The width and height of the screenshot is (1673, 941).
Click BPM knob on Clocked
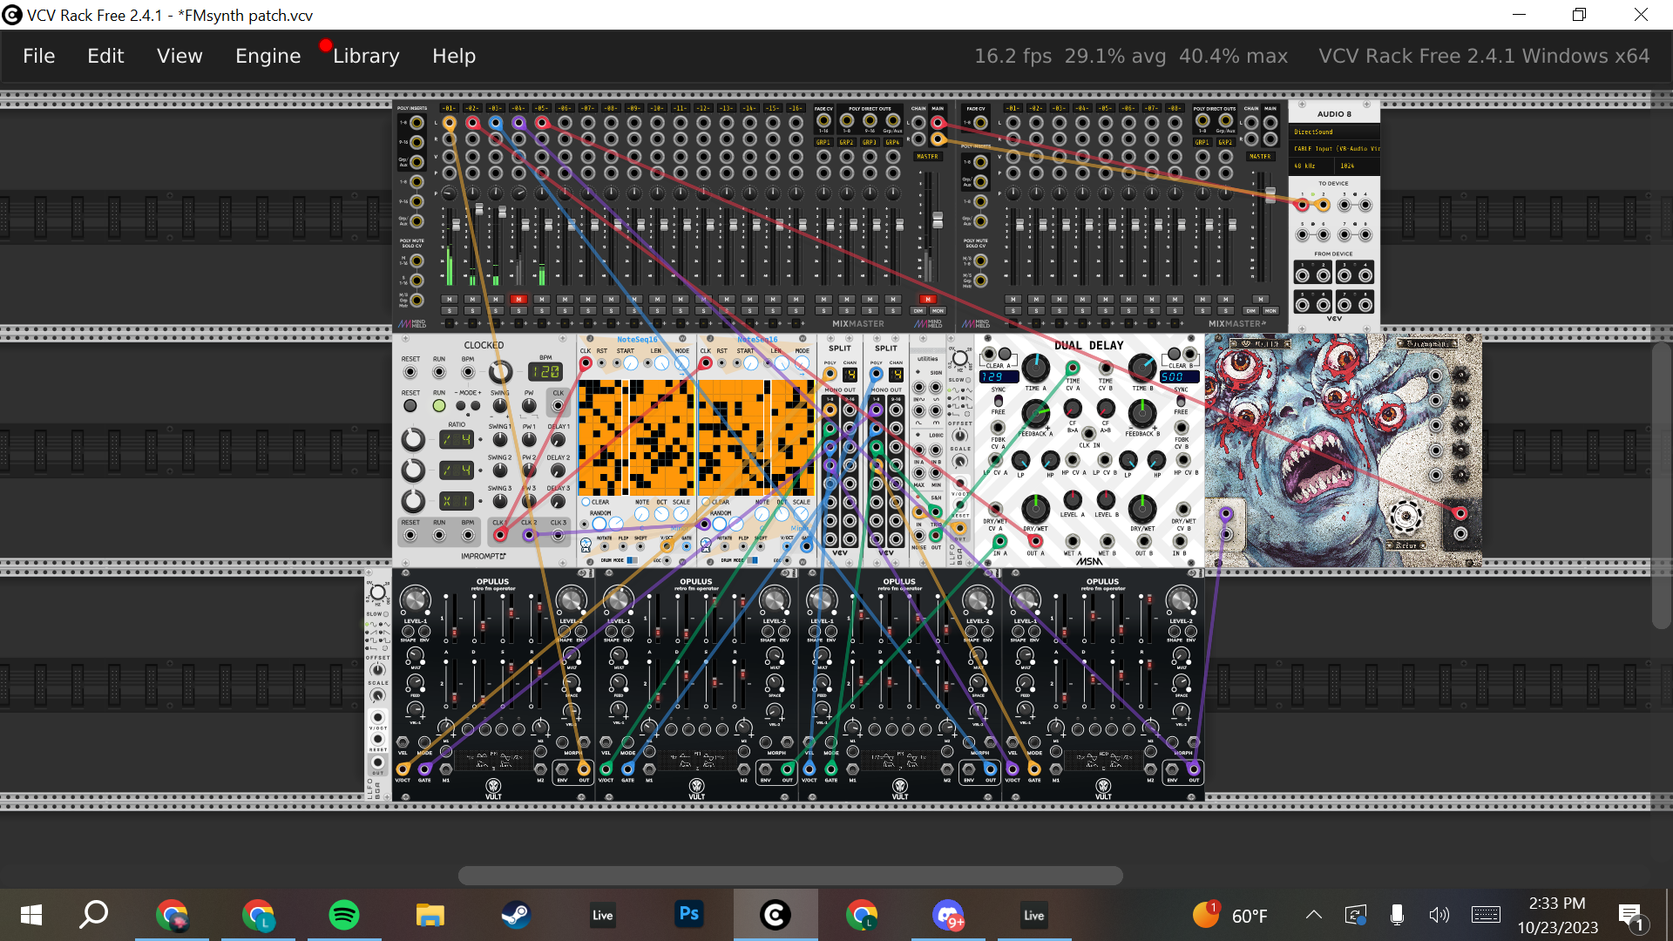pos(499,372)
